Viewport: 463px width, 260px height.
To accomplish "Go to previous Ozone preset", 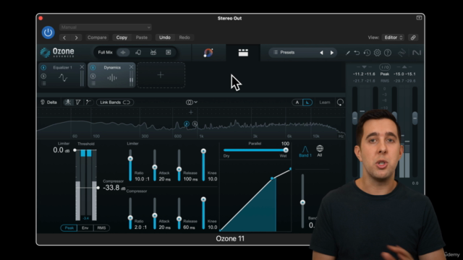I will [321, 53].
